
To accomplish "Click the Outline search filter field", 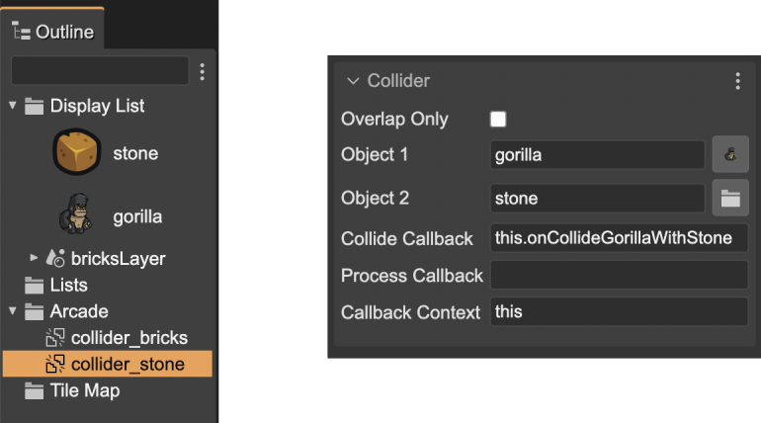I will (100, 71).
